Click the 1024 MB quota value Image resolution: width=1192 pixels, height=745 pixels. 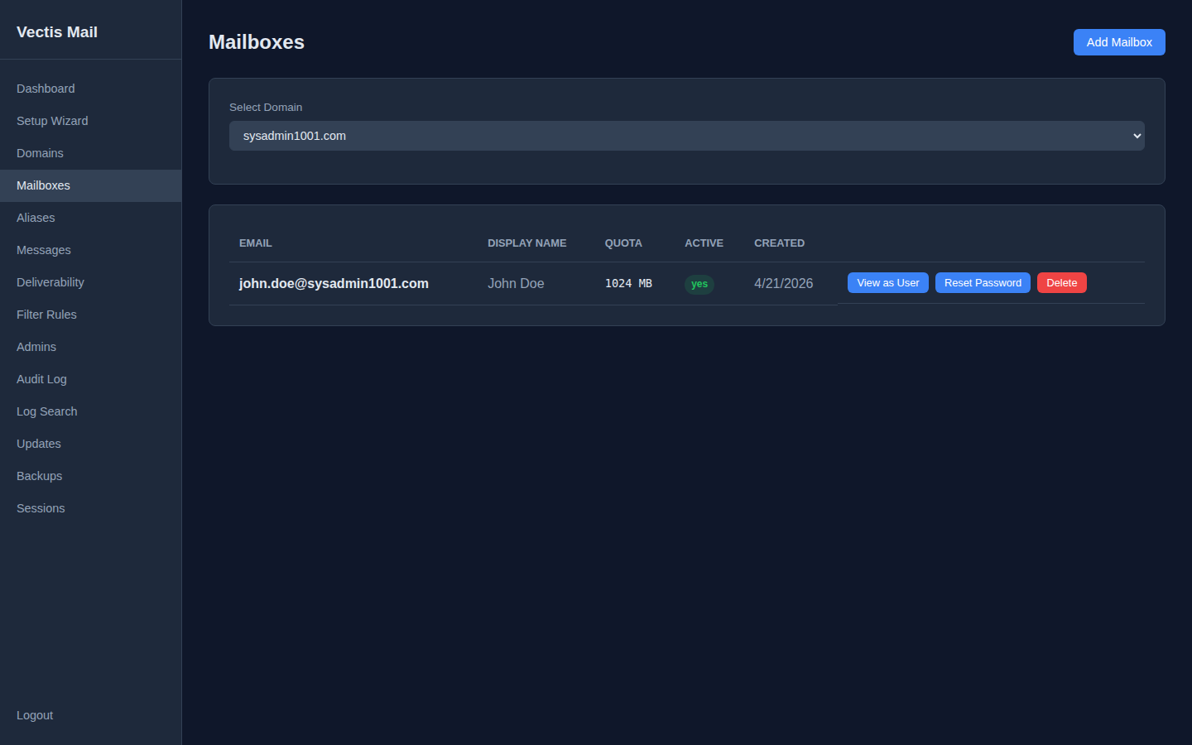click(628, 283)
